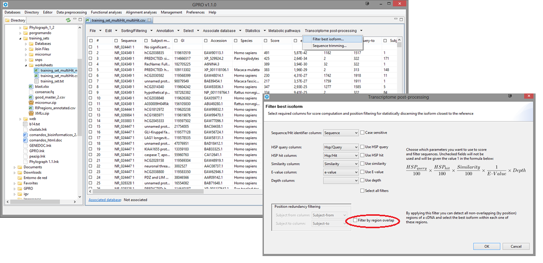Screen dimensions: 543x263
Task: Maximize the Directory panel
Action: point(80,20)
